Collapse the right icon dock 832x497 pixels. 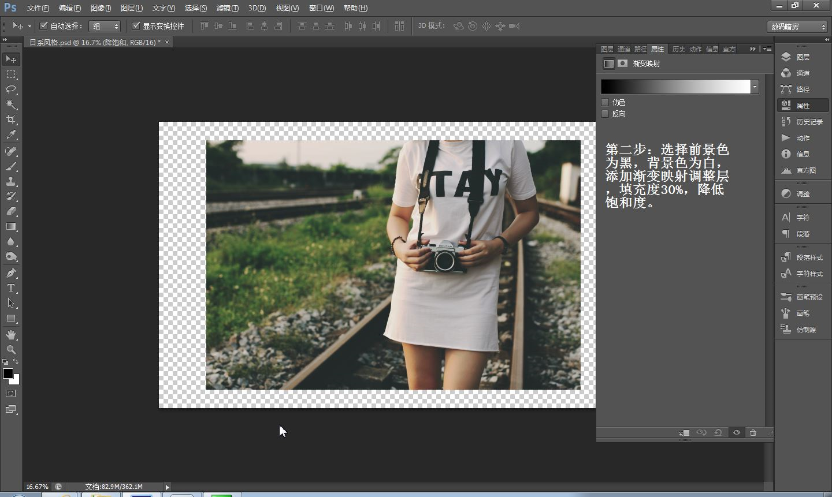pyautogui.click(x=826, y=39)
